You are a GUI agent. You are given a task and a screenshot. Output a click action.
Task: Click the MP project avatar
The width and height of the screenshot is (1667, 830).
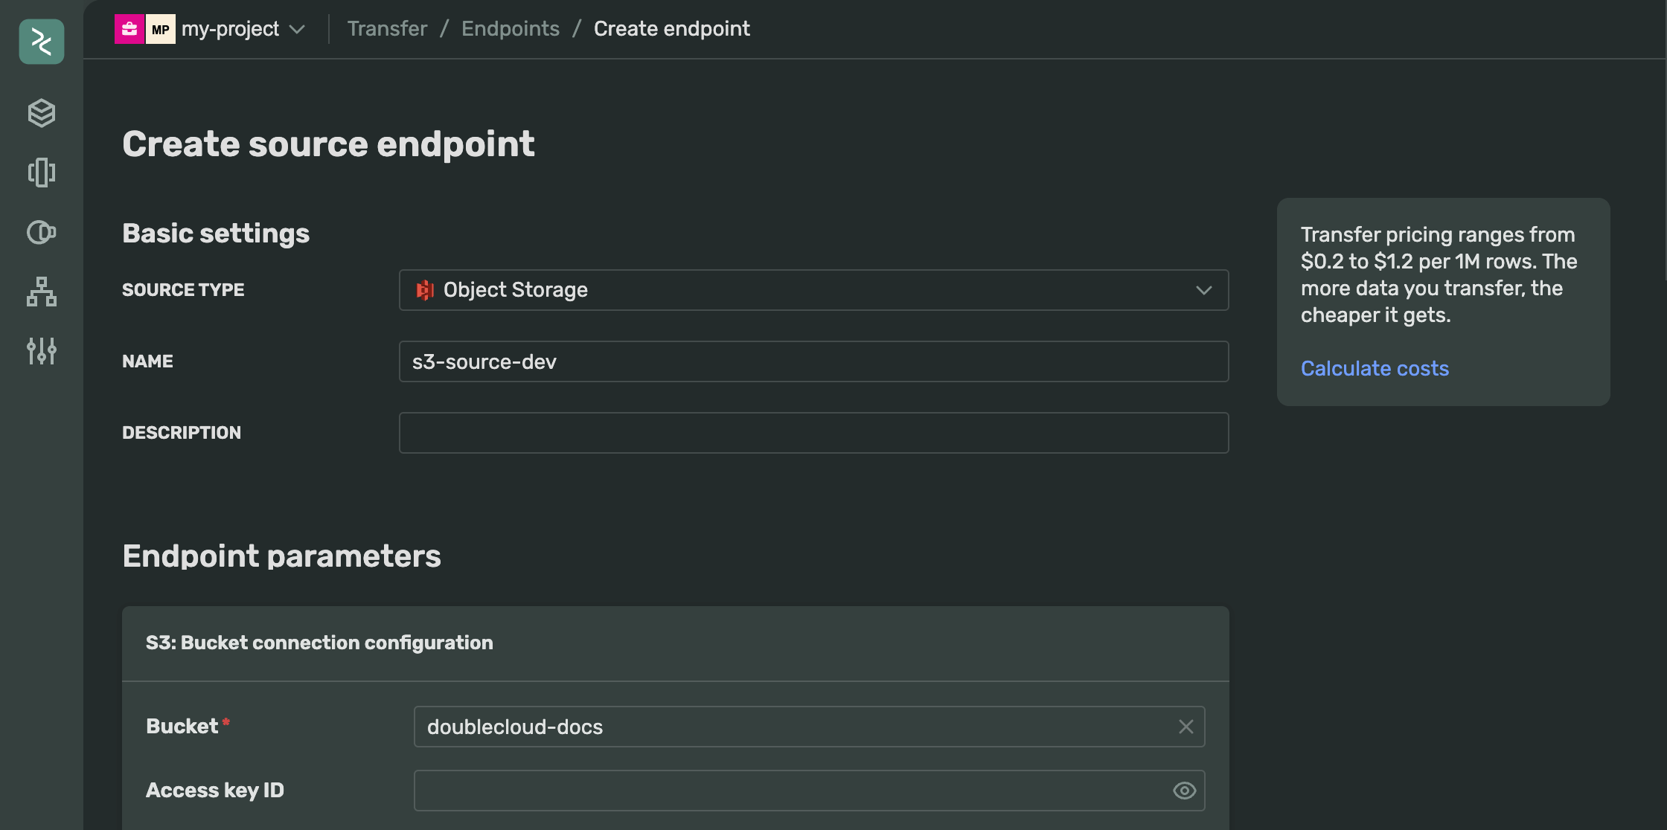click(161, 29)
